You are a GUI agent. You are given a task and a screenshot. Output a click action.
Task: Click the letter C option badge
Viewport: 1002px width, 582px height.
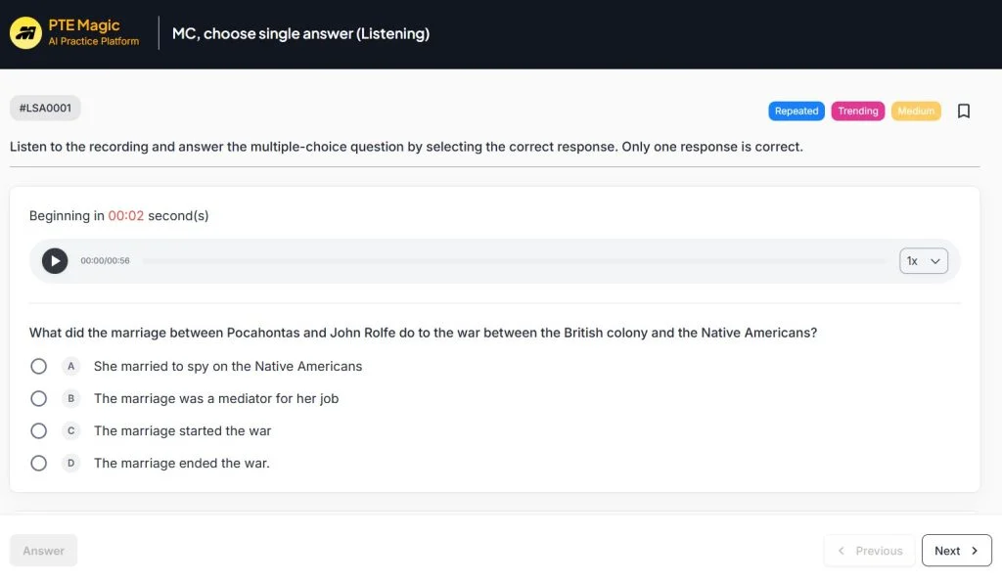point(70,430)
